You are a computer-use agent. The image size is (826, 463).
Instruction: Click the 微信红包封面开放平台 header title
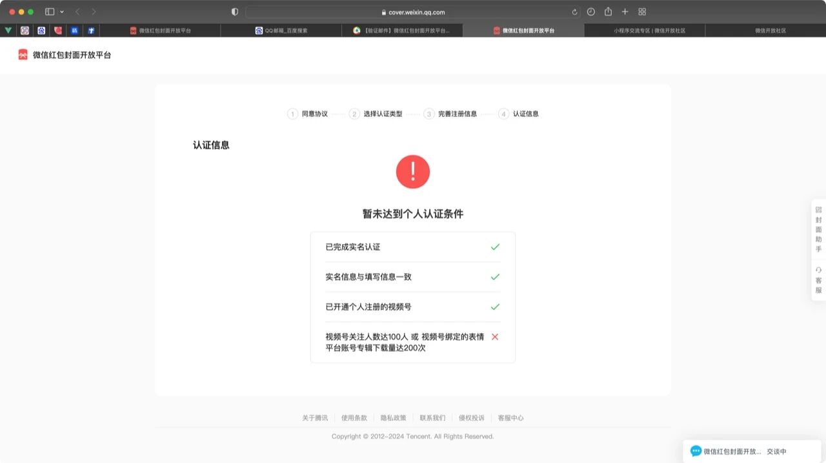(72, 55)
